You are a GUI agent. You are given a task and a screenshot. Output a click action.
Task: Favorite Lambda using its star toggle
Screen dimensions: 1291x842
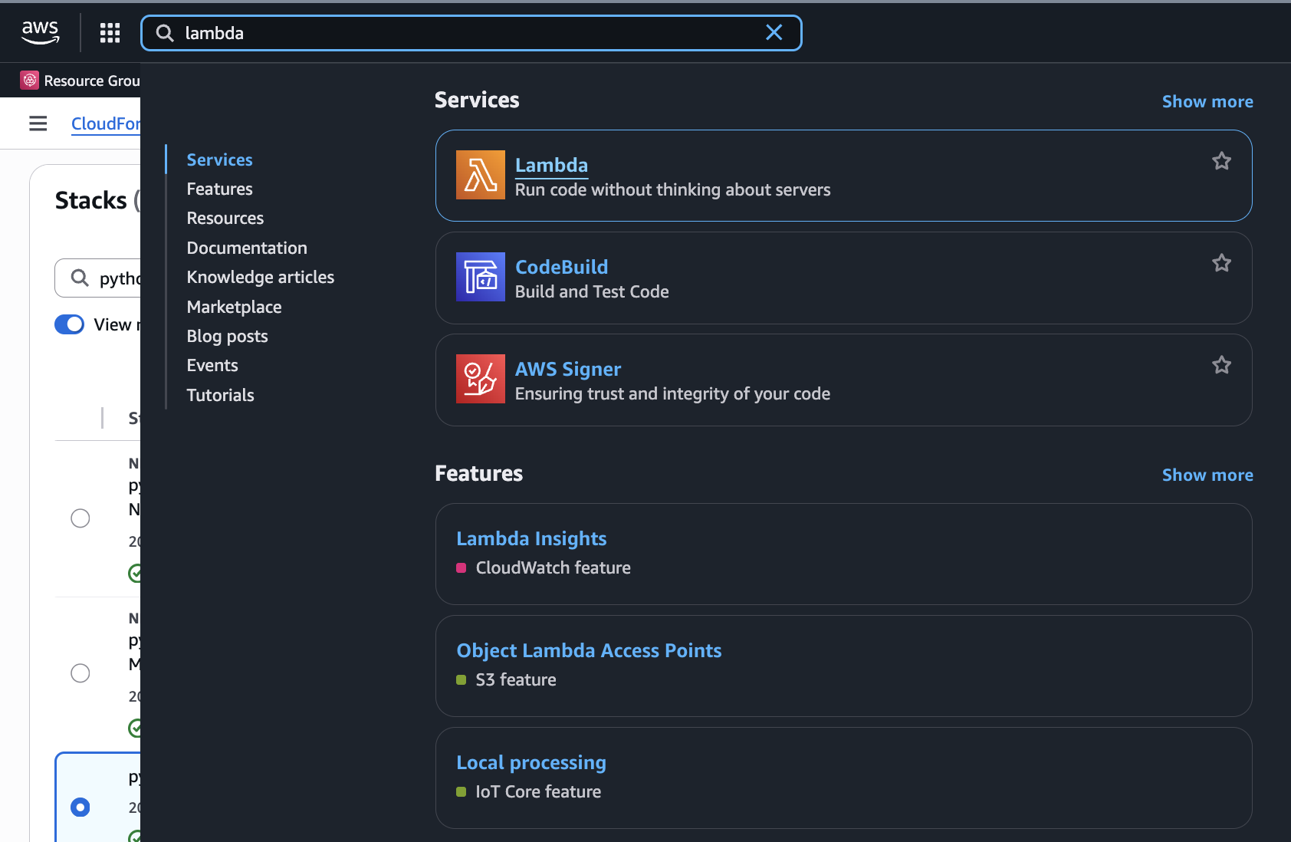1221,161
